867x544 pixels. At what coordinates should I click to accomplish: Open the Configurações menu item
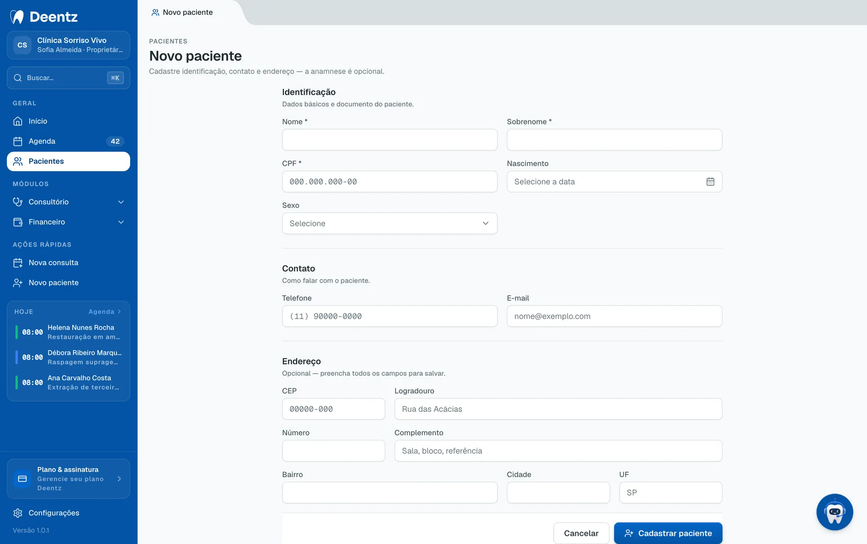pos(68,513)
